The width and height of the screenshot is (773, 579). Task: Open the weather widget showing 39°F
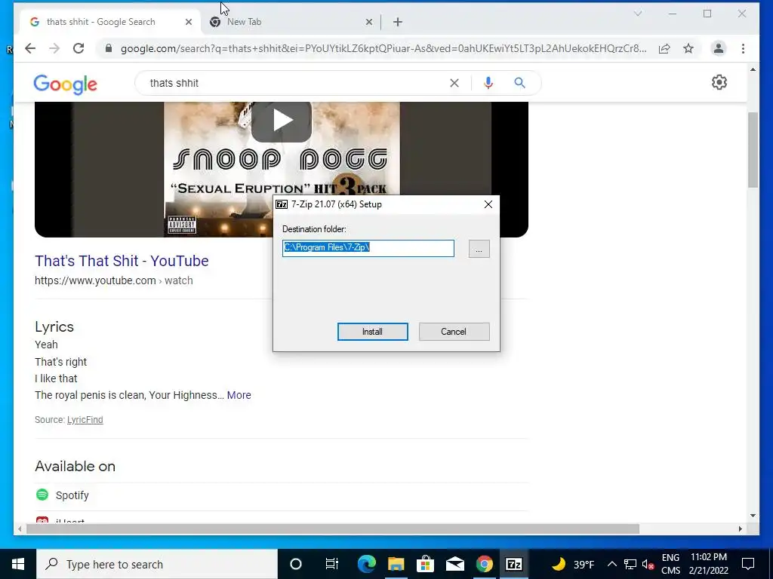pyautogui.click(x=572, y=564)
